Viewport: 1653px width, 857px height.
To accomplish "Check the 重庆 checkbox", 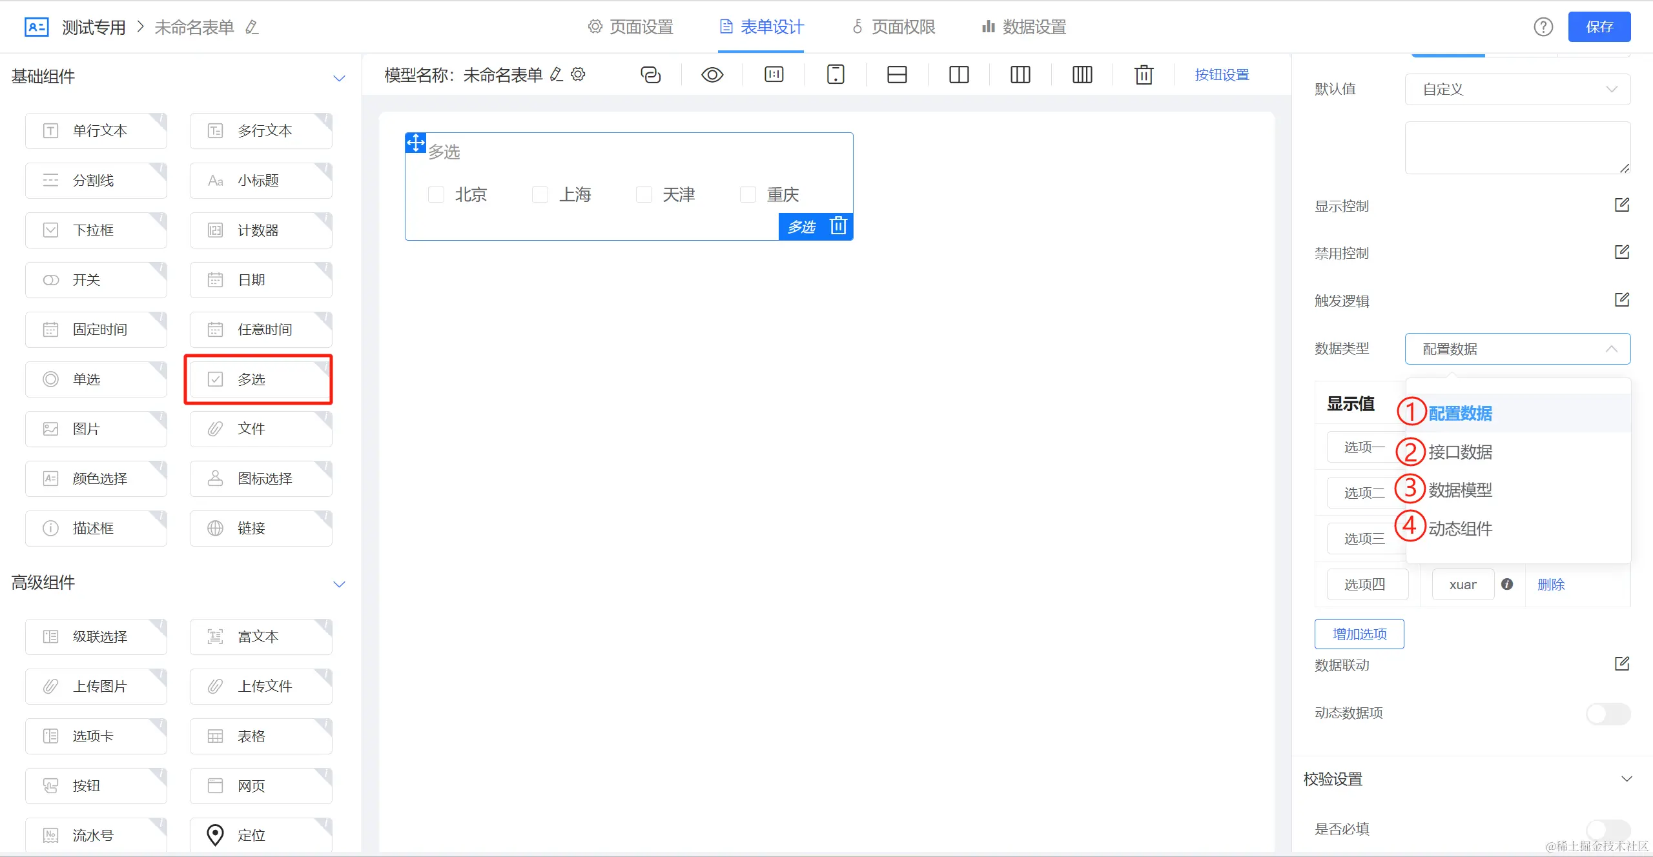I will (748, 194).
